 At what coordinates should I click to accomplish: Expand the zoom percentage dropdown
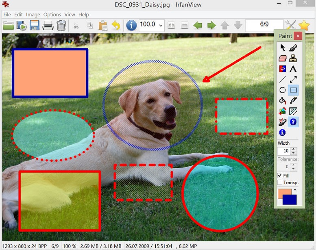tap(161, 26)
